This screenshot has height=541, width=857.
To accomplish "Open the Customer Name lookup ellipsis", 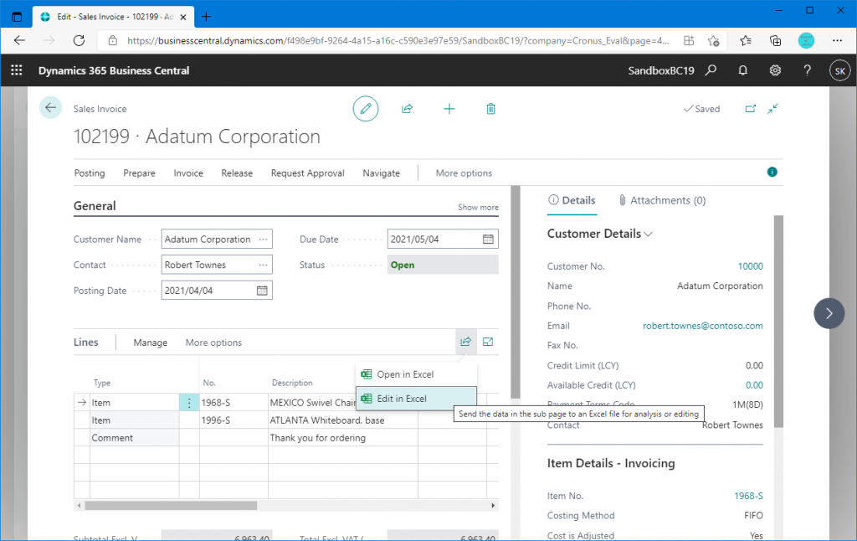I will point(264,239).
